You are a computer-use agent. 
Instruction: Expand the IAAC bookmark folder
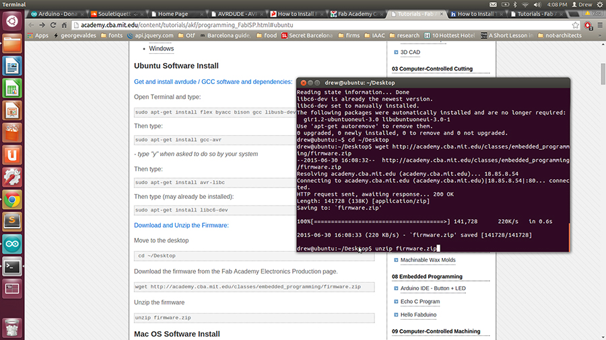[374, 36]
